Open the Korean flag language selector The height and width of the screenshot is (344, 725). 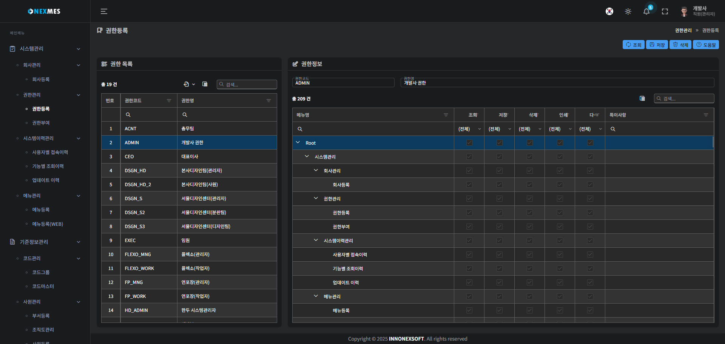(x=609, y=11)
